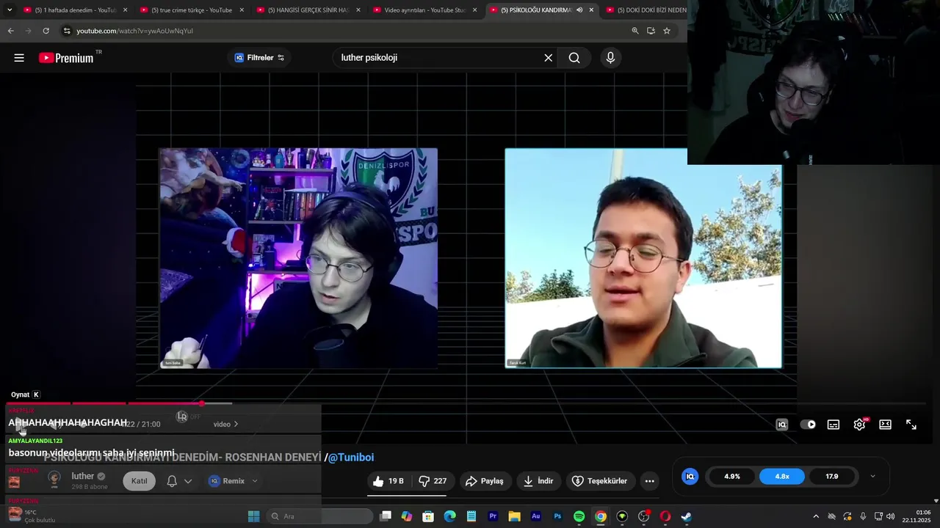Reload the page

click(46, 31)
